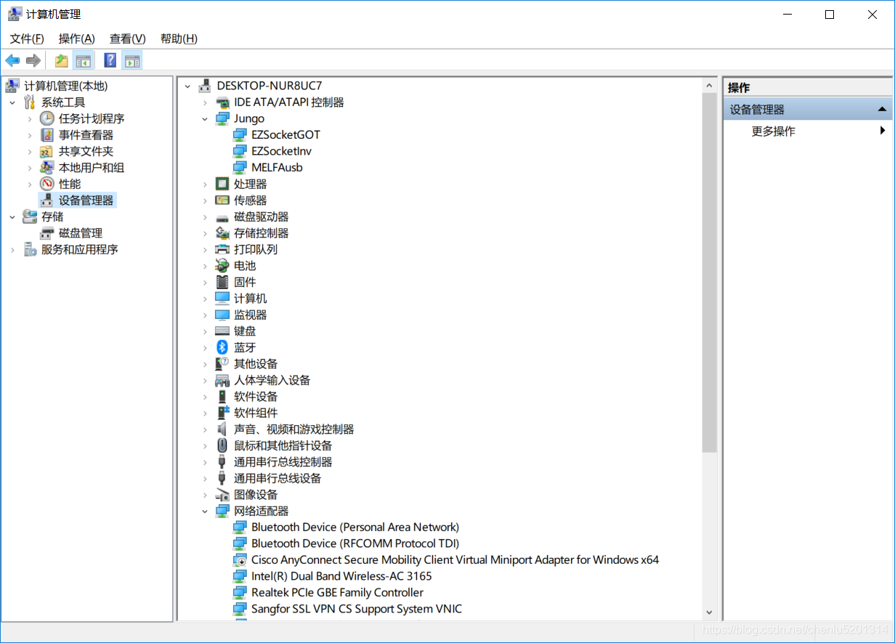This screenshot has height=643, width=895.
Task: Click the 处理器 chip icon
Action: coord(222,184)
